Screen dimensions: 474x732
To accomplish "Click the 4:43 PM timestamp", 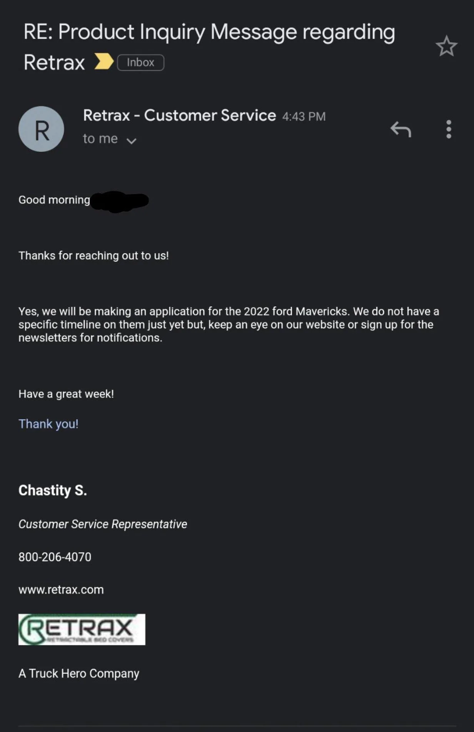I will point(304,116).
